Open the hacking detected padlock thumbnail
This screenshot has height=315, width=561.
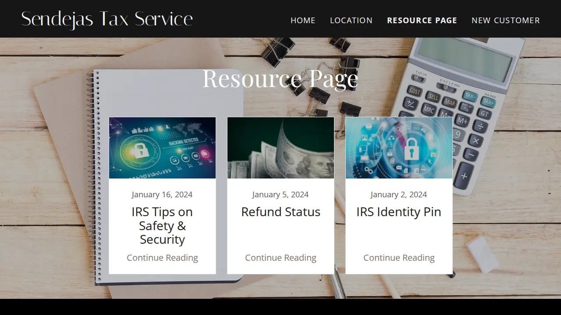click(x=162, y=148)
